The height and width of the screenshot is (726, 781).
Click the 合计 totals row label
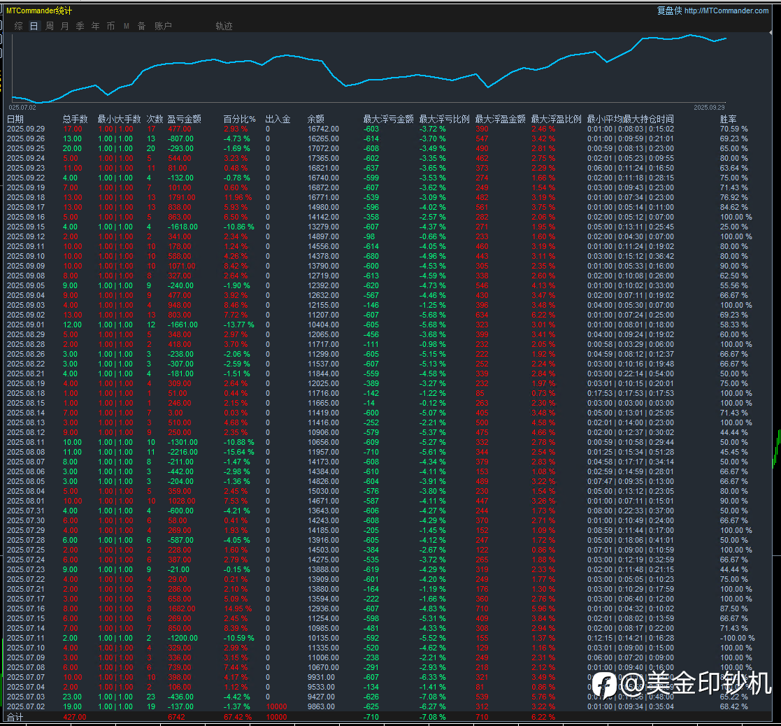(15, 718)
